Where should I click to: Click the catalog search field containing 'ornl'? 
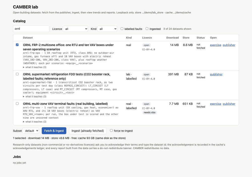(x=31, y=29)
